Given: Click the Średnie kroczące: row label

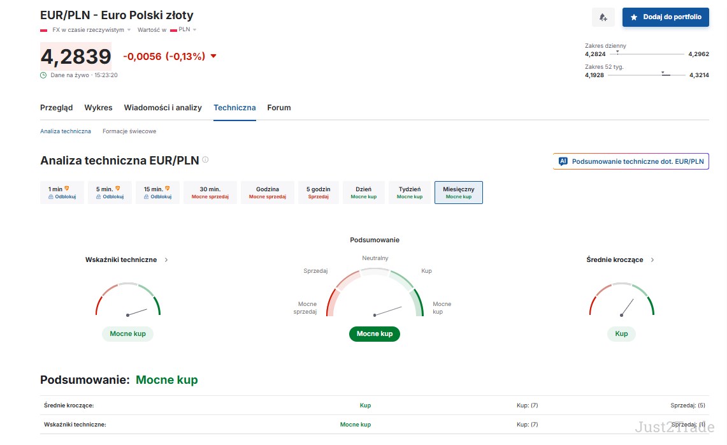Looking at the screenshot, I should (69, 405).
